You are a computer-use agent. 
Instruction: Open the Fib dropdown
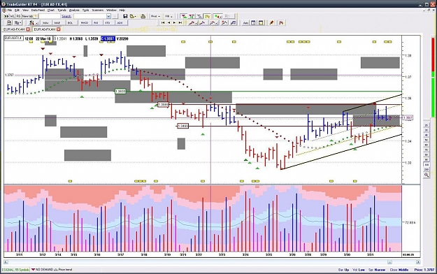pyautogui.click(x=169, y=16)
